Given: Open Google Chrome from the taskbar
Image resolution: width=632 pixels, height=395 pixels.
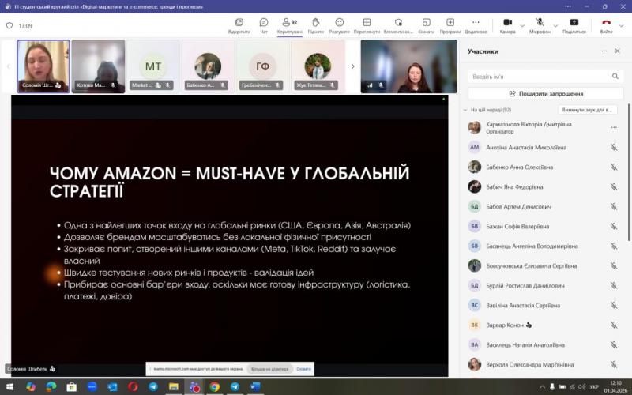Looking at the screenshot, I should [214, 386].
